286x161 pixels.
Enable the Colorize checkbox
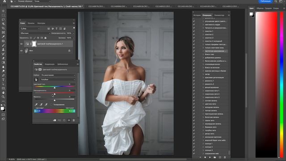click(51, 105)
